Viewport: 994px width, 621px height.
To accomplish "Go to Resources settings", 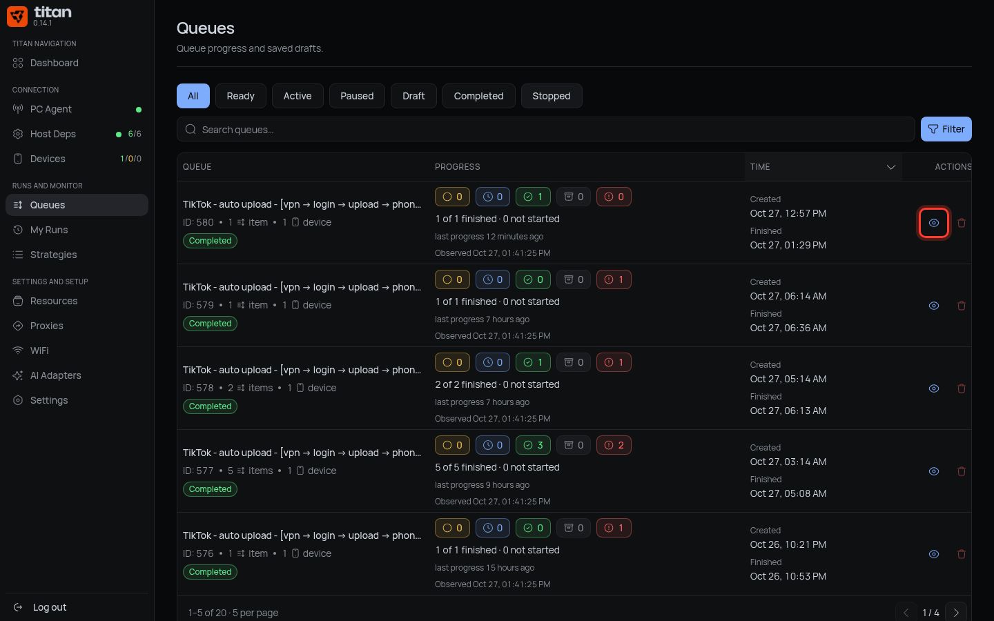I will [77, 301].
